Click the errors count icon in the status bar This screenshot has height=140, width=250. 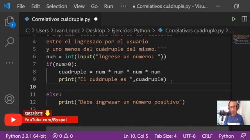tap(55, 136)
